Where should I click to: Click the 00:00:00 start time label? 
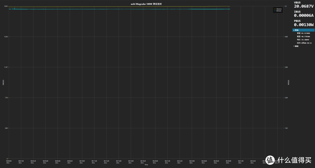(x=9, y=161)
